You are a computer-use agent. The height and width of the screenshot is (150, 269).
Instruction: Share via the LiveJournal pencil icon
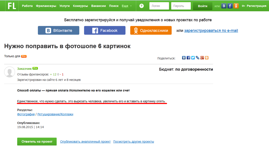click(198, 58)
